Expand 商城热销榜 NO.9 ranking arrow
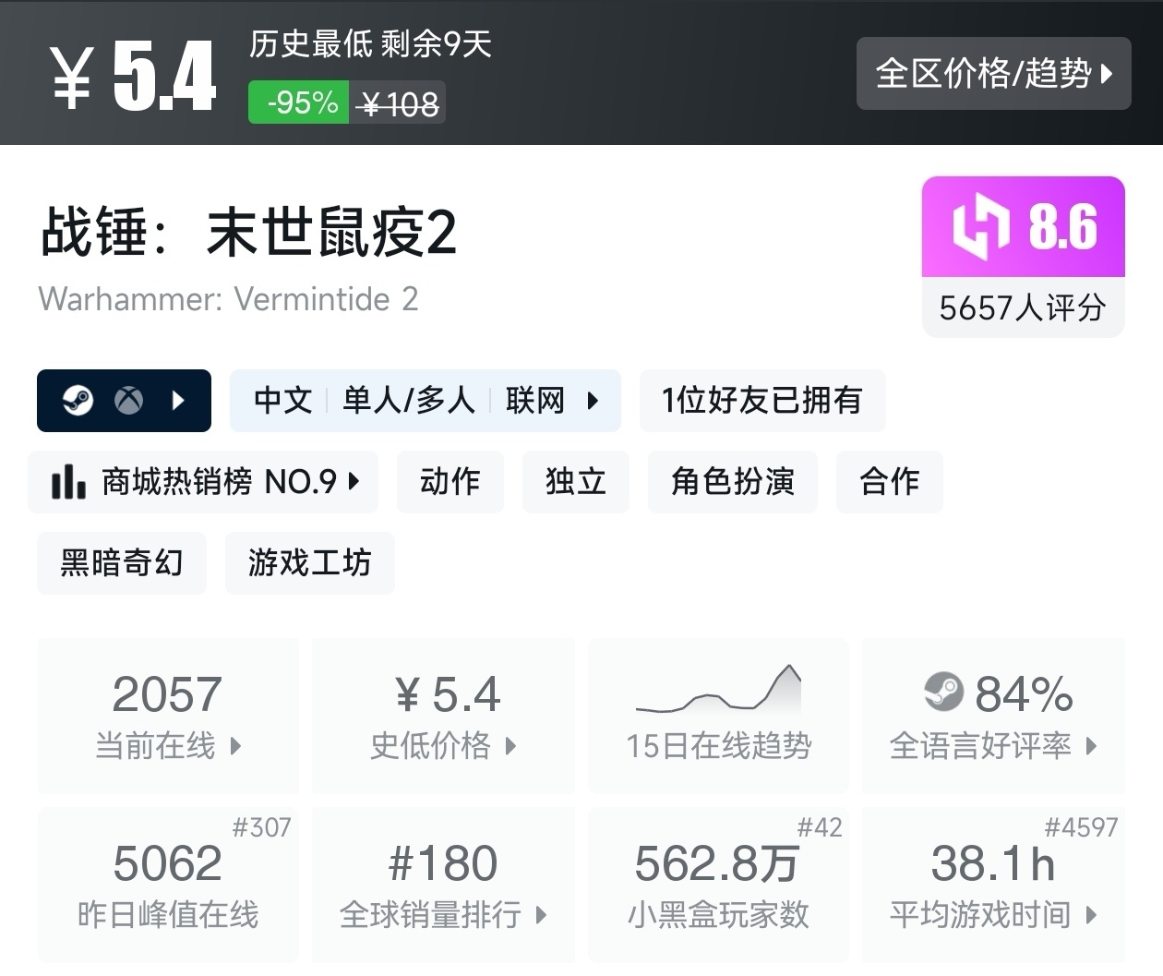 [x=354, y=481]
